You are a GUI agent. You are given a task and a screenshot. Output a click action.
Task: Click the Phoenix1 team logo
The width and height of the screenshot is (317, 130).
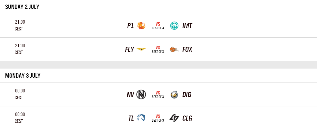coord(141,26)
